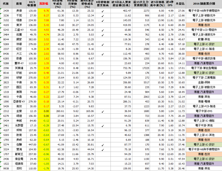The image size is (222, 171).
Task: Select concentration value 20.40
Action: click(x=161, y=135)
